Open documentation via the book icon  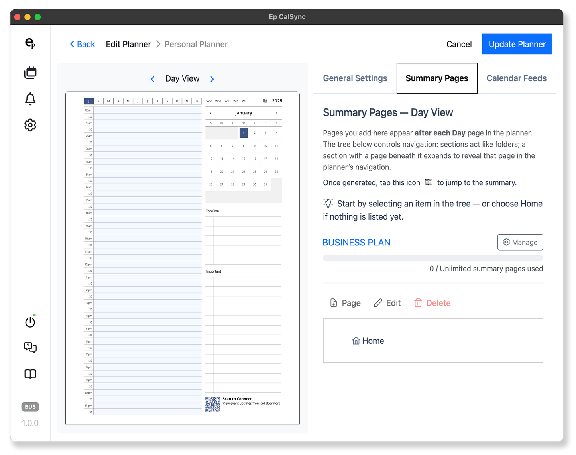click(30, 374)
